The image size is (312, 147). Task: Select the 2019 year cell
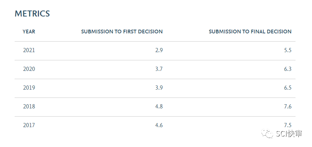click(29, 88)
